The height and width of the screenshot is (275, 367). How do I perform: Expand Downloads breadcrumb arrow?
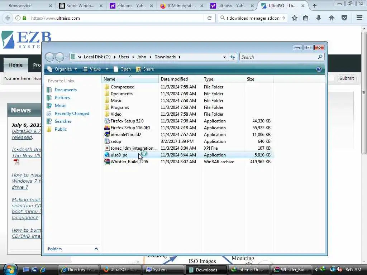(x=180, y=57)
